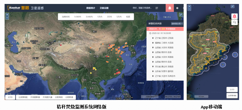Toggle 2/3D view on the web map
This screenshot has height=110, width=242.
(10, 97)
